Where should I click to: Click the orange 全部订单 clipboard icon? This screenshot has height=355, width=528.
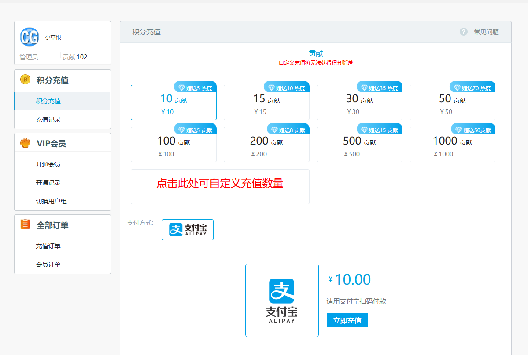click(25, 225)
